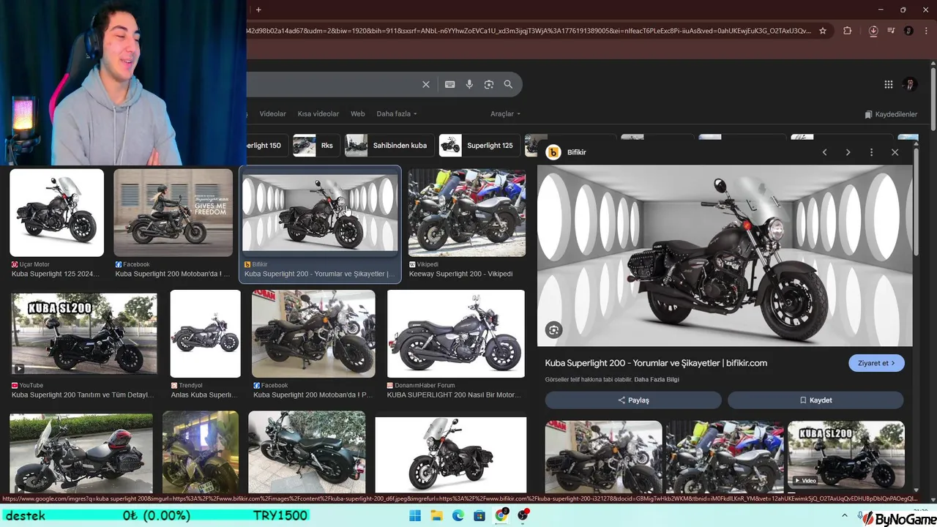The width and height of the screenshot is (937, 527).
Task: Open Microsoft Store from taskbar
Action: pos(479,516)
